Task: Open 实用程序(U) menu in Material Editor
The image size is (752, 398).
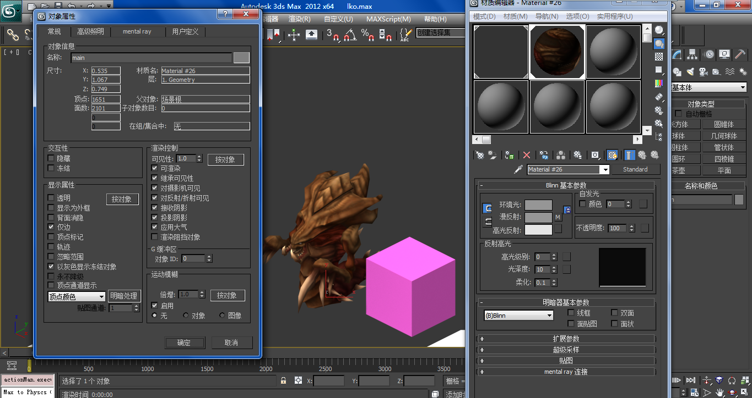Action: [x=615, y=16]
